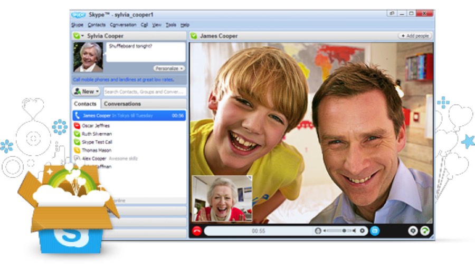Click the microphone icon in call bar
475x270 pixels.
[x=318, y=231]
